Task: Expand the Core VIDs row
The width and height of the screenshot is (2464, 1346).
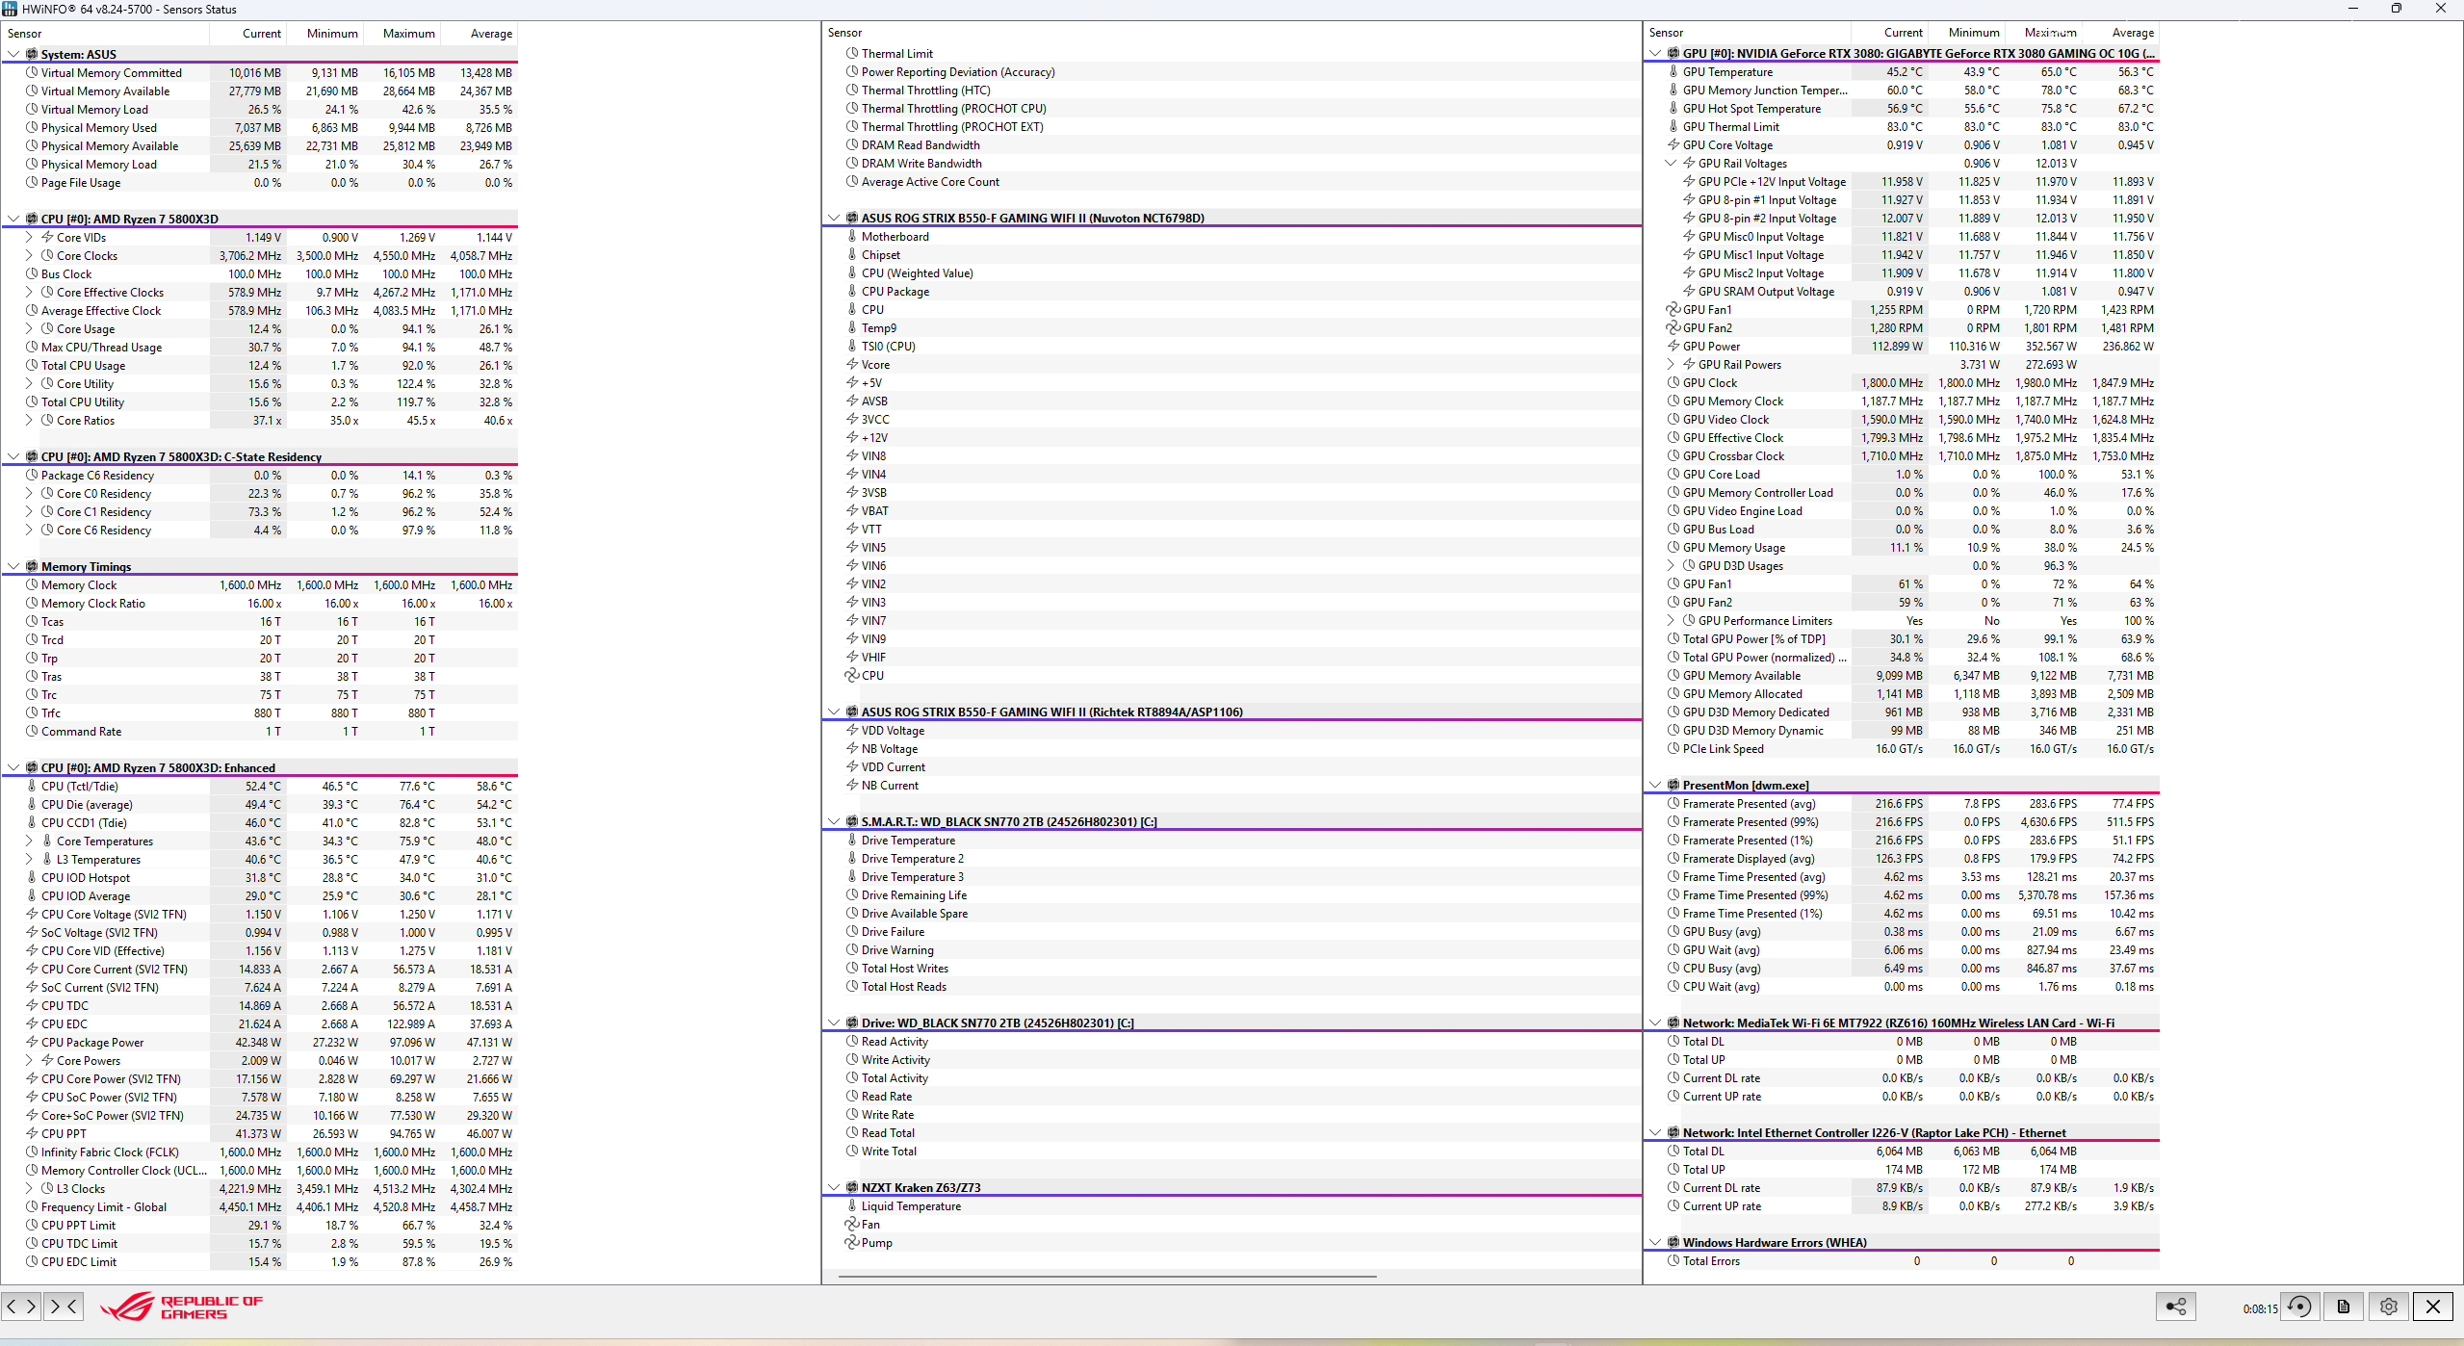Action: point(29,238)
